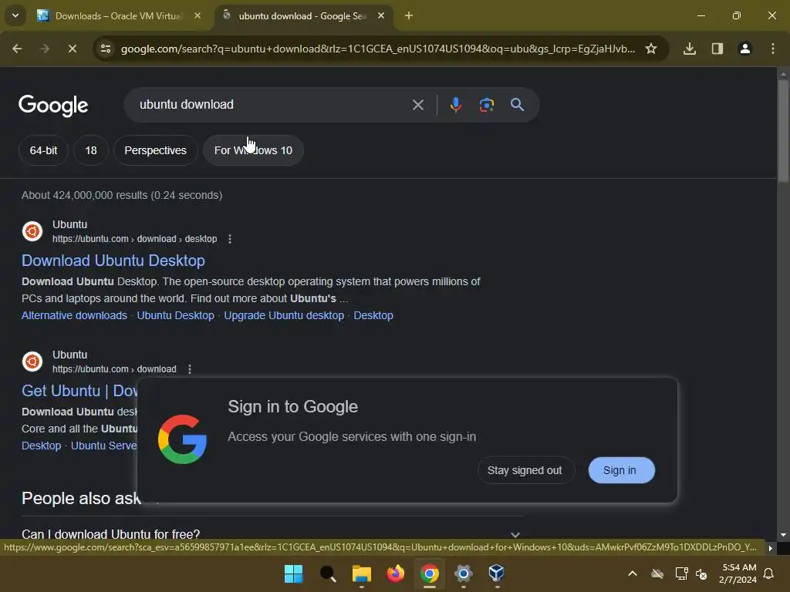This screenshot has width=790, height=592.
Task: Click Sign in on the Google prompt
Action: tap(621, 470)
